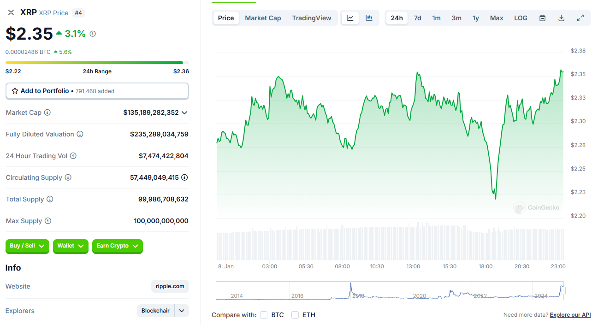Select the 24h time range

(397, 18)
